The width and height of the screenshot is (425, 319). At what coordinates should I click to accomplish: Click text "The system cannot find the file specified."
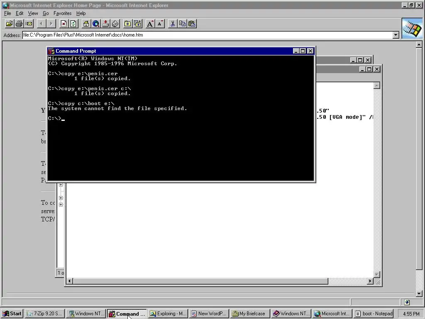(x=117, y=108)
